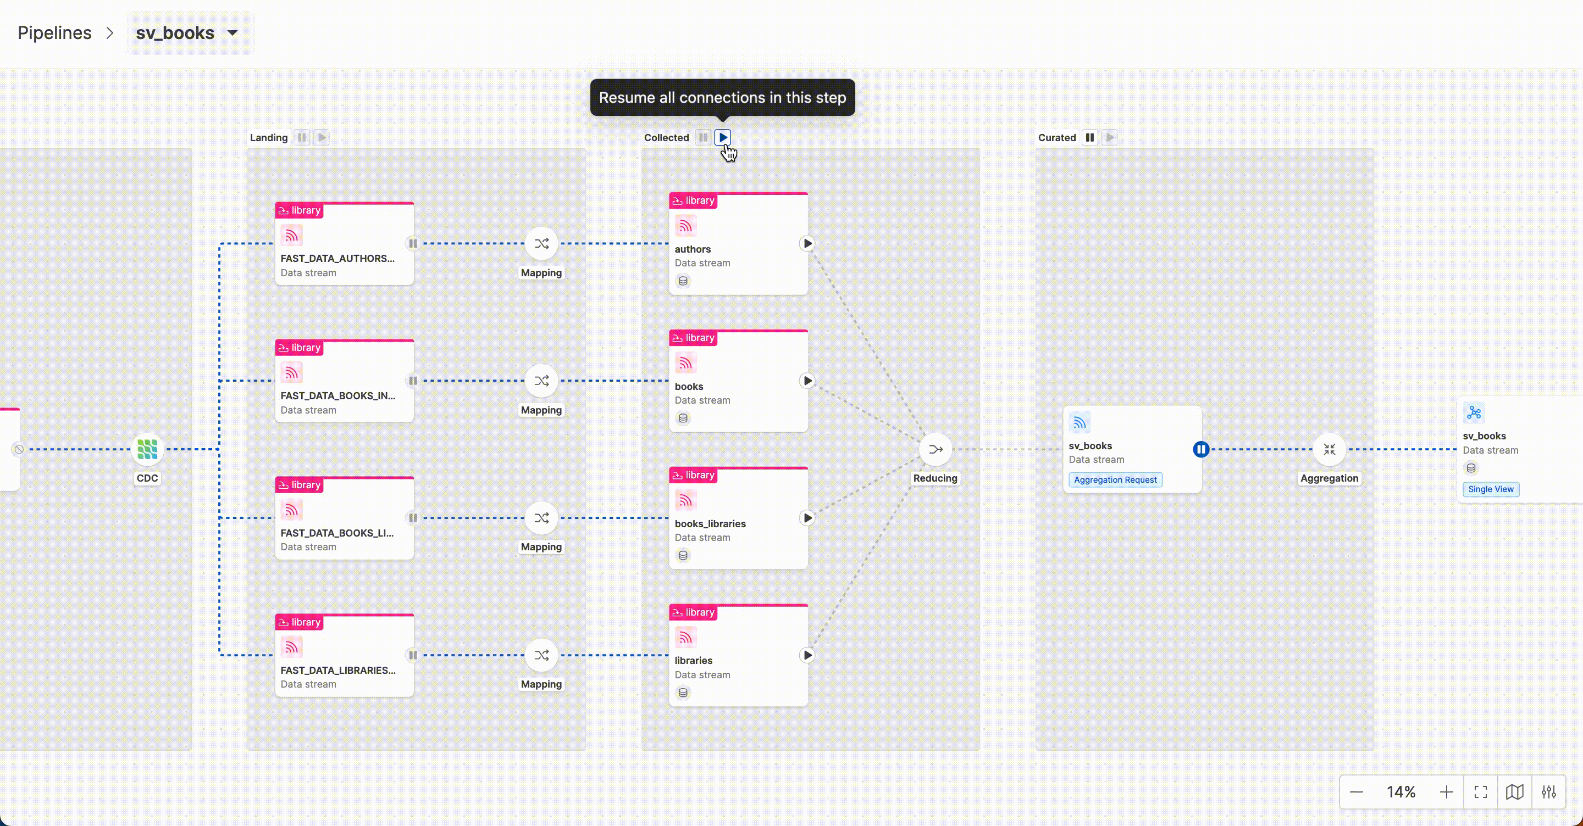Open Mapping node for FAST_DATA_AUTHORS stream
Viewport: 1583px width, 826px height.
point(541,244)
